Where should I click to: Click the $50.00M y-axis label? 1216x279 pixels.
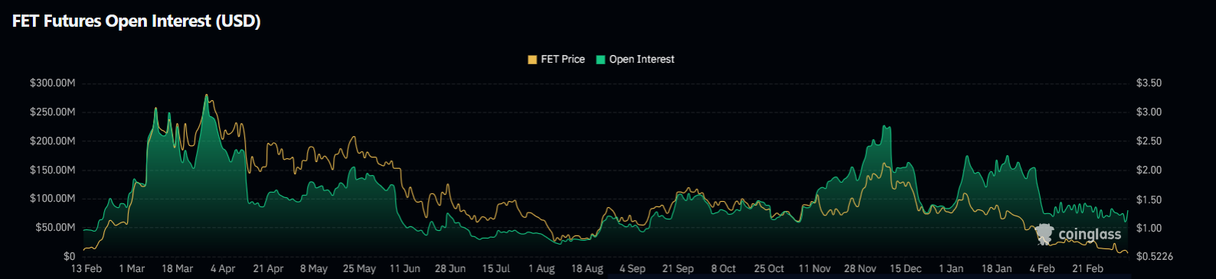point(55,227)
